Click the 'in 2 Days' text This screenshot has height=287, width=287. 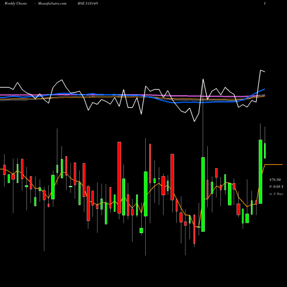[276, 194]
